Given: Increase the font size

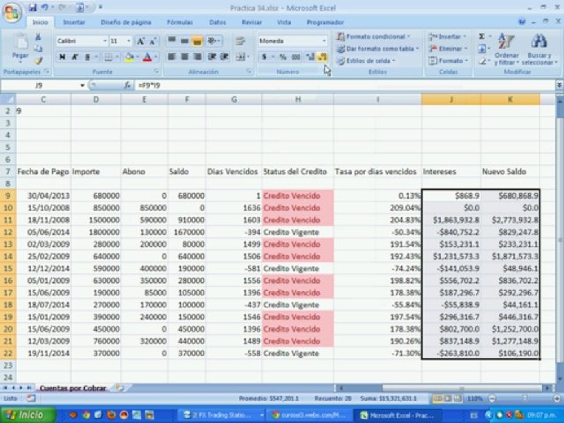Looking at the screenshot, I should click(140, 41).
